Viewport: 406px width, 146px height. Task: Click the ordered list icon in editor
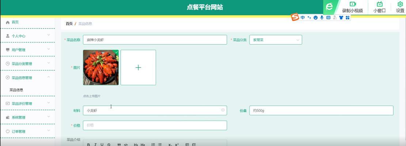click(153, 145)
